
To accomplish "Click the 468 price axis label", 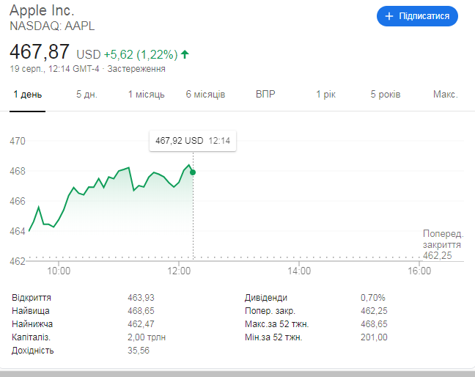I will pyautogui.click(x=18, y=171).
